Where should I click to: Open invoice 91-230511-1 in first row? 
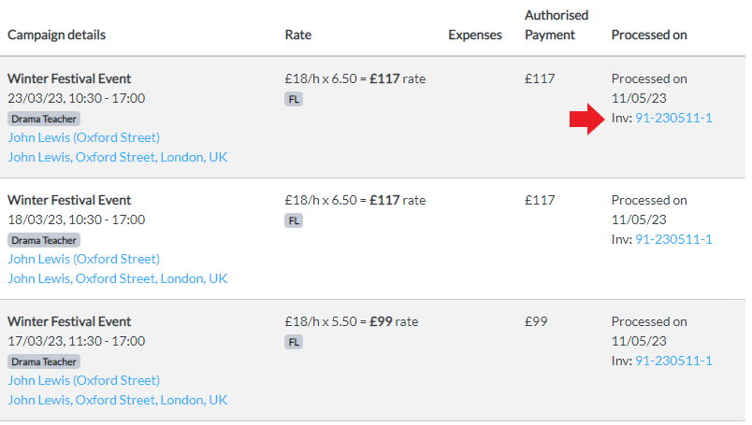673,118
